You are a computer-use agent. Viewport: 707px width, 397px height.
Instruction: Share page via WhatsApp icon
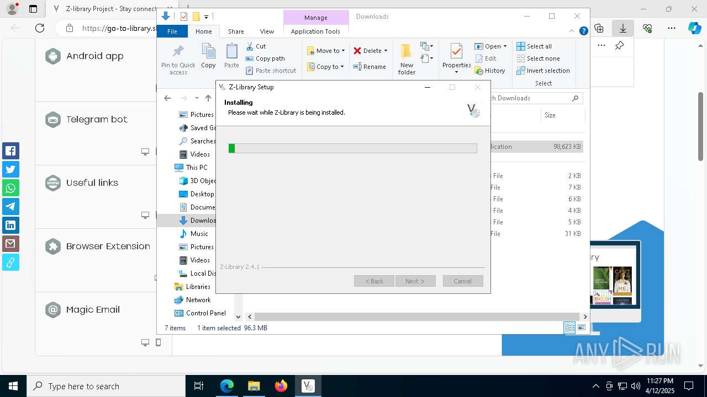(x=10, y=188)
